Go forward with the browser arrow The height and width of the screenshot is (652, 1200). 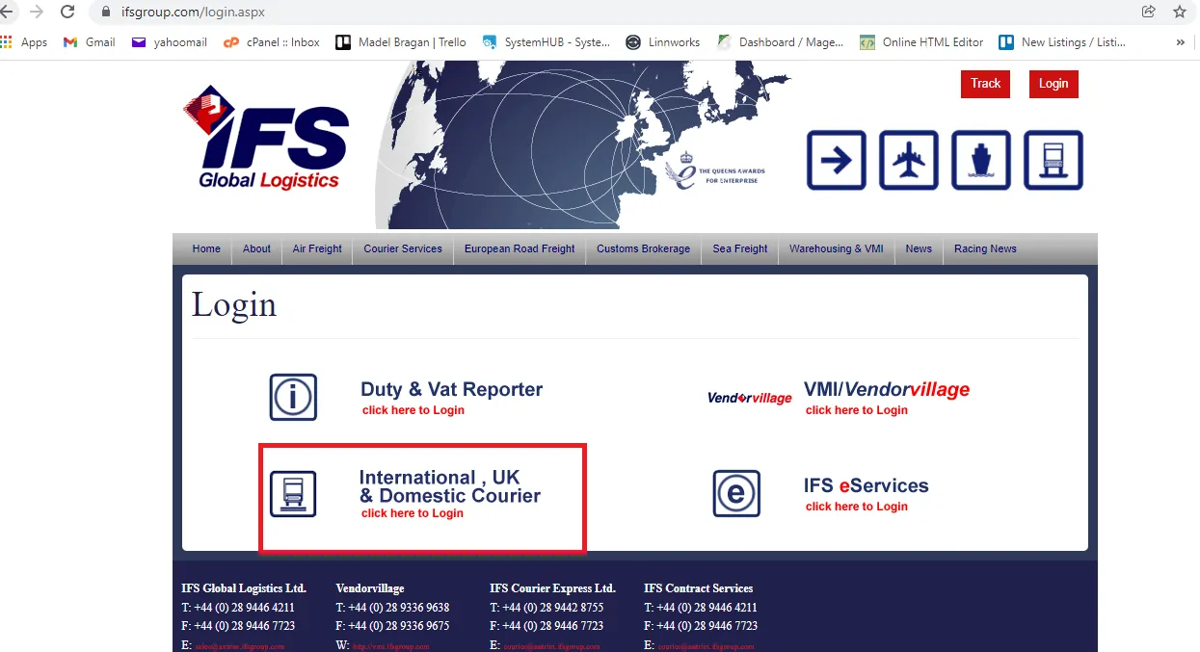(37, 12)
